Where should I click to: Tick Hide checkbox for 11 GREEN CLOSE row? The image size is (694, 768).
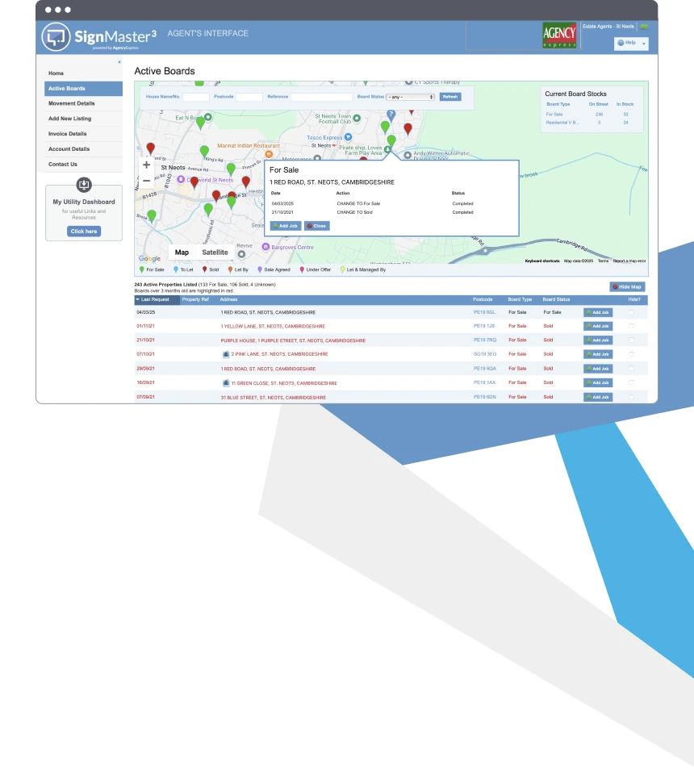[631, 382]
